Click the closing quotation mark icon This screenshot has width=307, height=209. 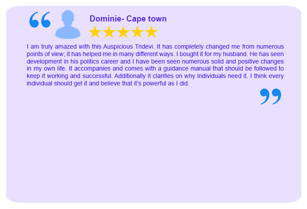tap(271, 96)
